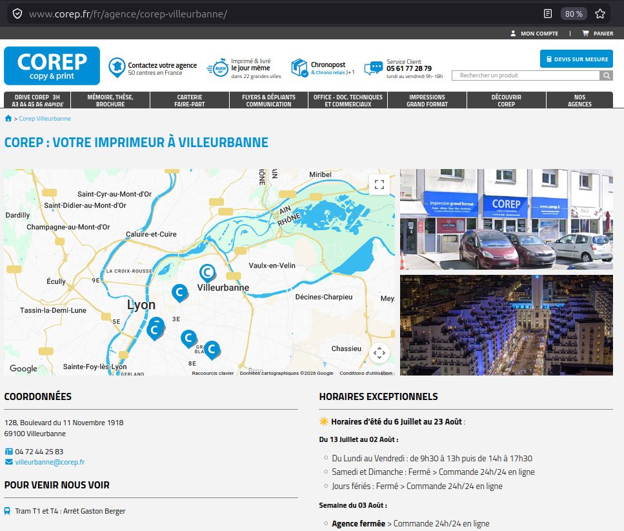Click the search magnifier icon

pos(606,75)
